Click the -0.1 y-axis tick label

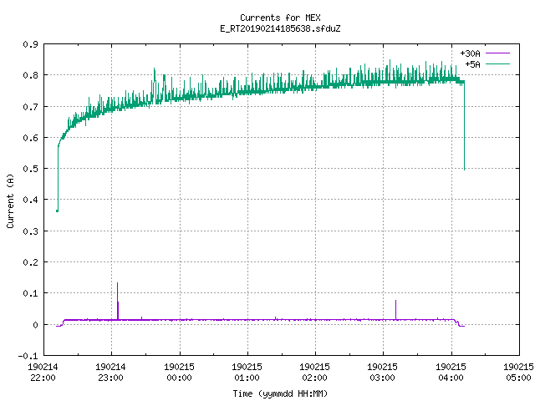click(x=28, y=356)
